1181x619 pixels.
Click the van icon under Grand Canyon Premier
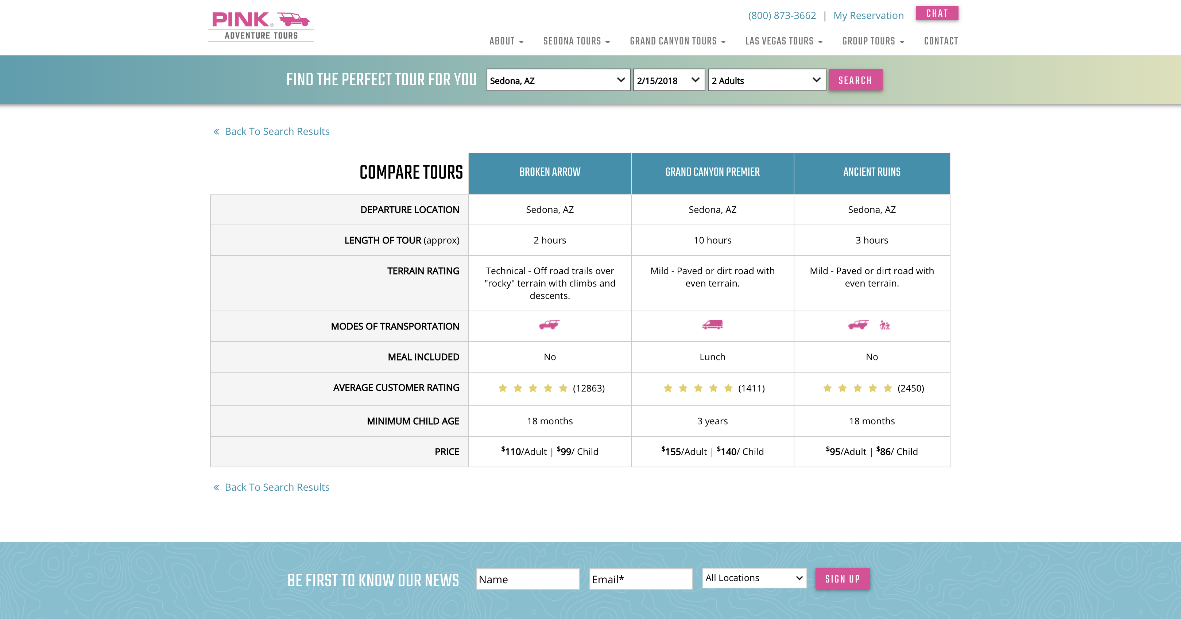point(712,325)
